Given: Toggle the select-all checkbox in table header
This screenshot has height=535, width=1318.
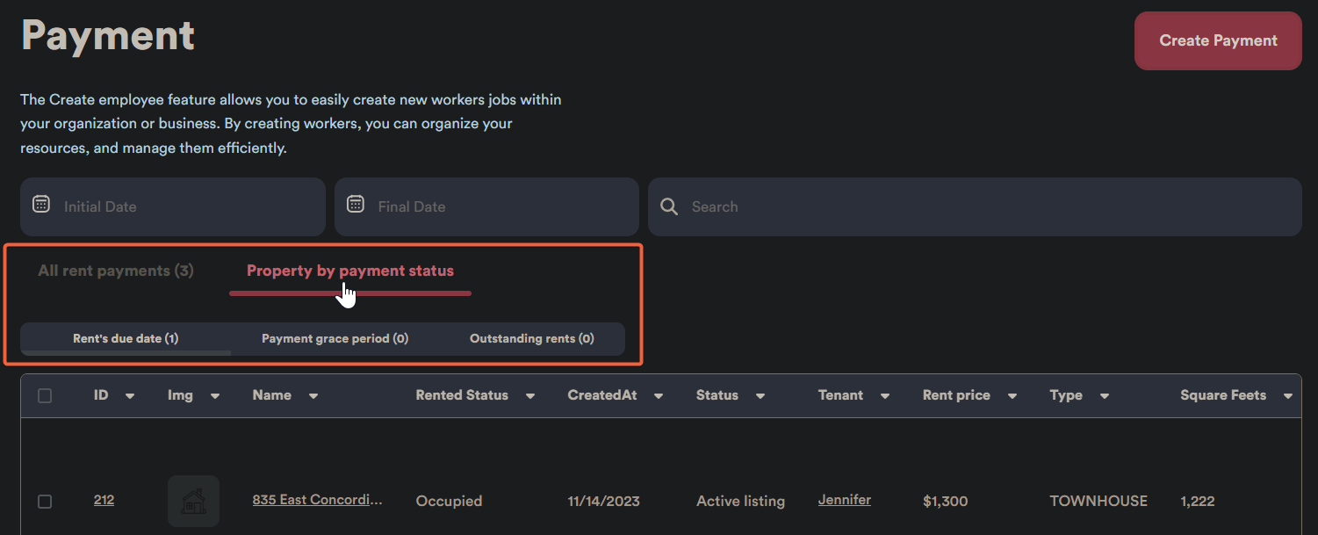Looking at the screenshot, I should coord(45,396).
